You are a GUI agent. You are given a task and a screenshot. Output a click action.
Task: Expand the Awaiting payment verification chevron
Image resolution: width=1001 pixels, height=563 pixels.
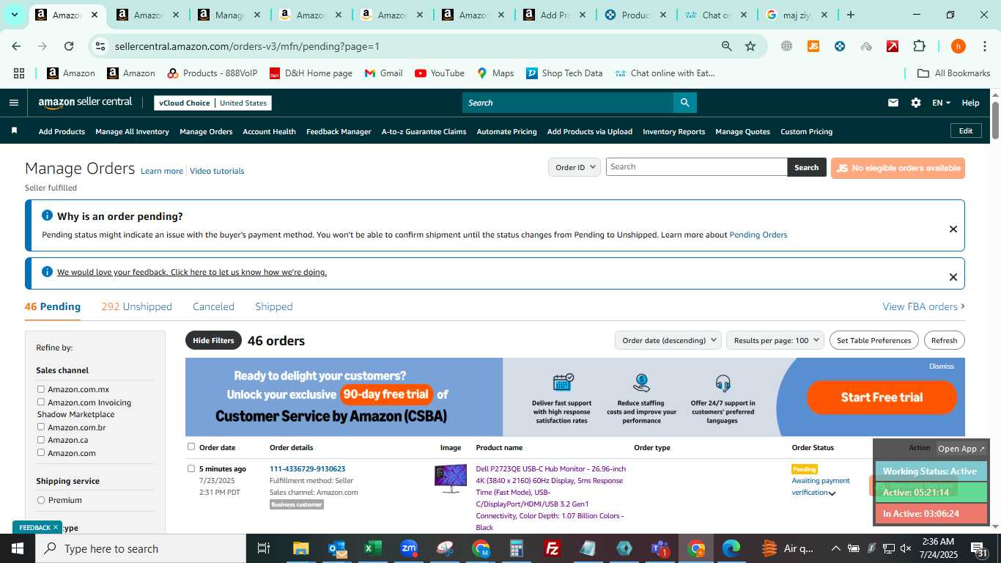832,493
